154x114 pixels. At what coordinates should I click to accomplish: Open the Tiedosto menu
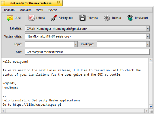pyautogui.click(x=9, y=10)
